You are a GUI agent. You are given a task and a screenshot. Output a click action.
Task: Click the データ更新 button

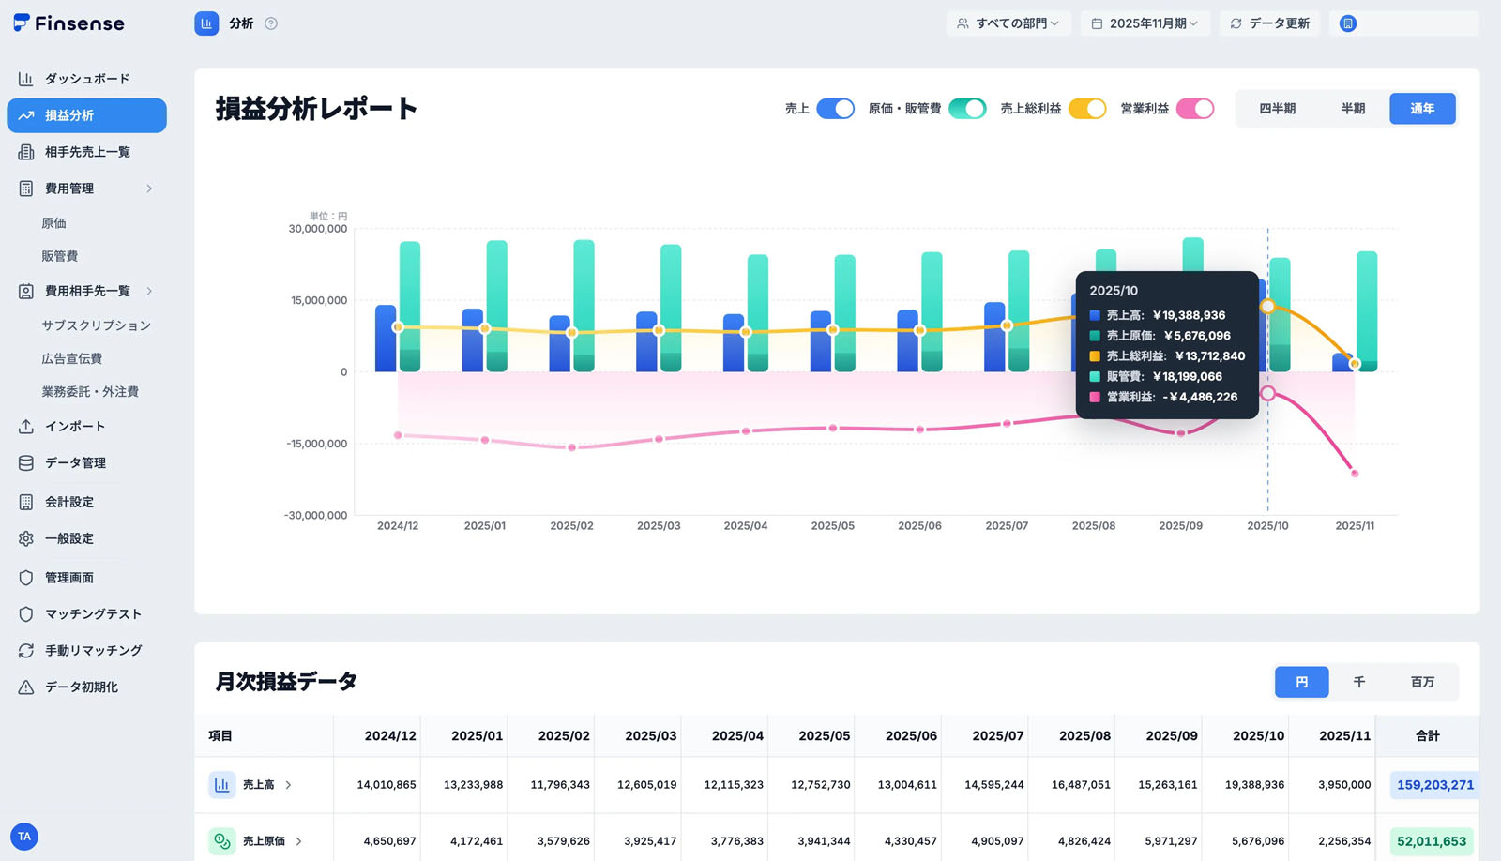point(1269,23)
